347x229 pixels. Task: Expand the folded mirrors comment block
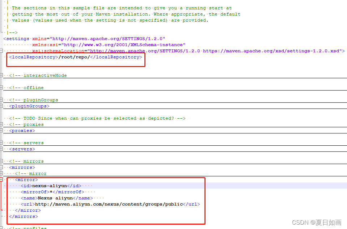point(1,161)
